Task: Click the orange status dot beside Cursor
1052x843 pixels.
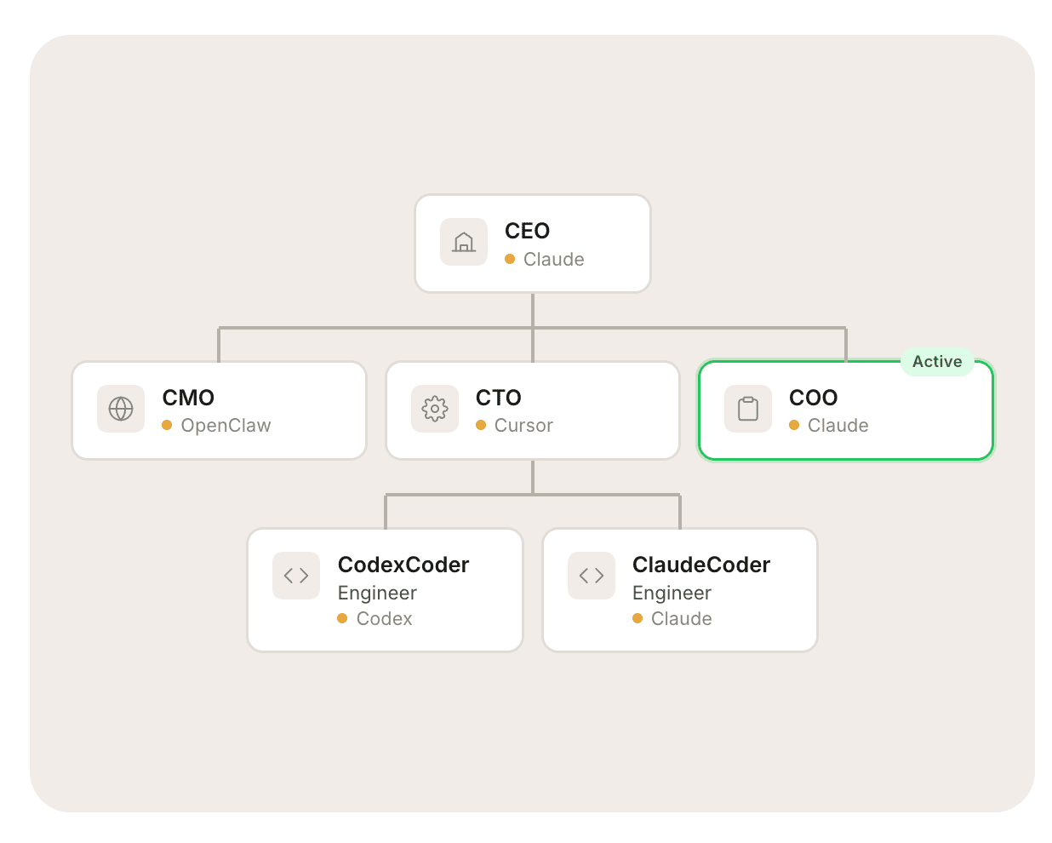Action: (x=481, y=425)
